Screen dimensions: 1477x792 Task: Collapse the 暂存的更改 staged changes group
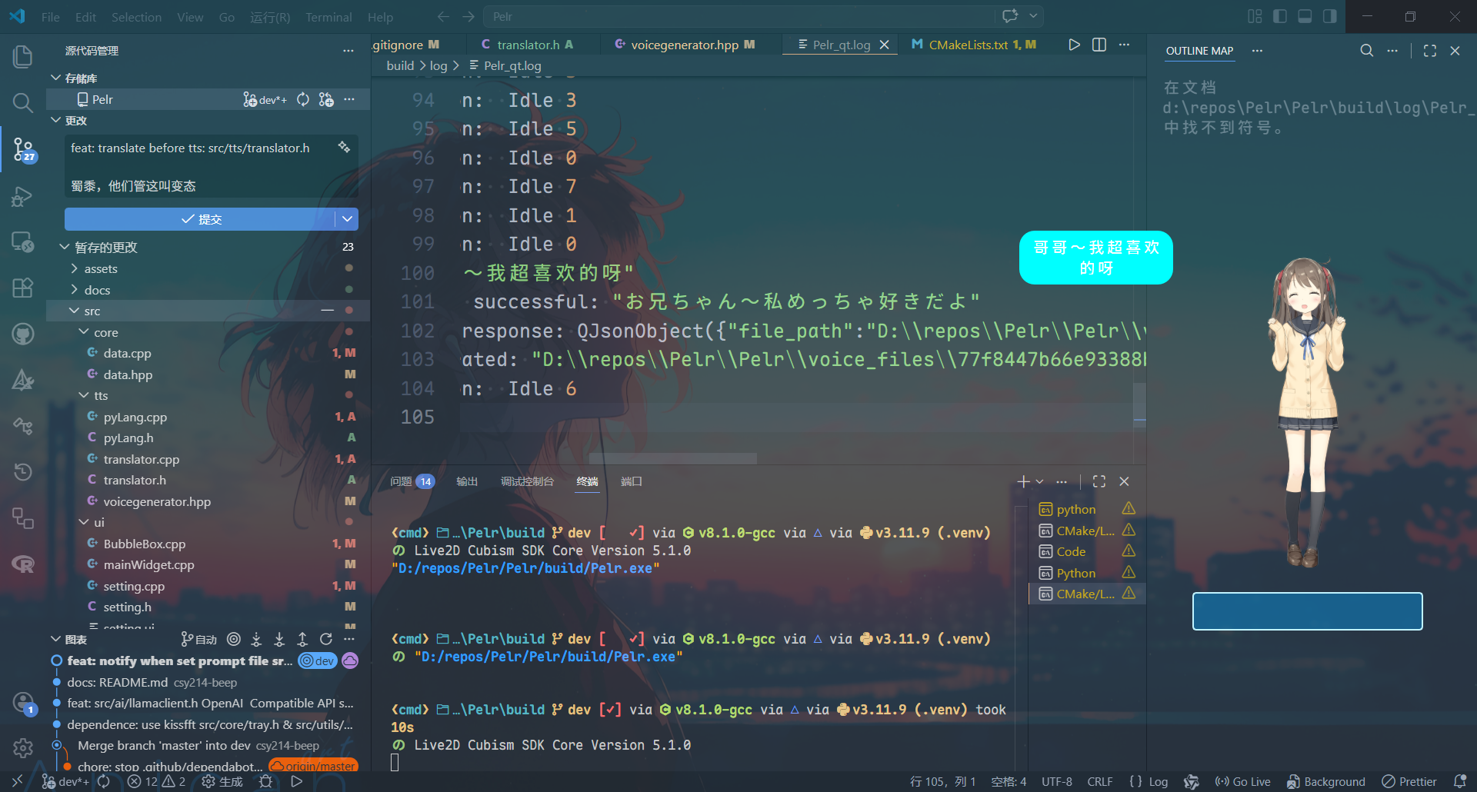point(65,247)
